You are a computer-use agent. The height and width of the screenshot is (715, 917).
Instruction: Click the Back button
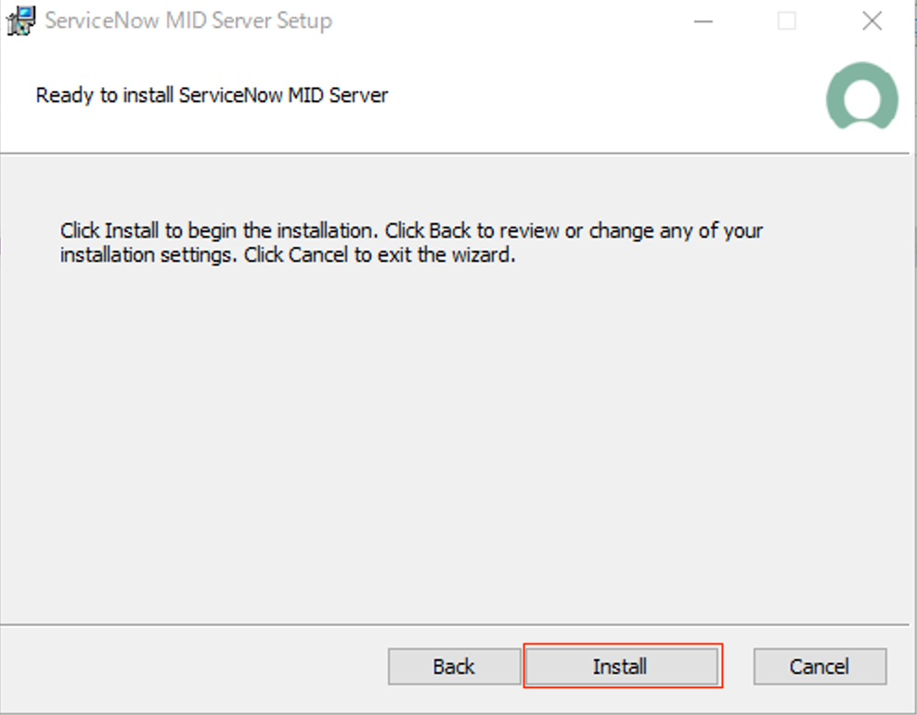[454, 666]
